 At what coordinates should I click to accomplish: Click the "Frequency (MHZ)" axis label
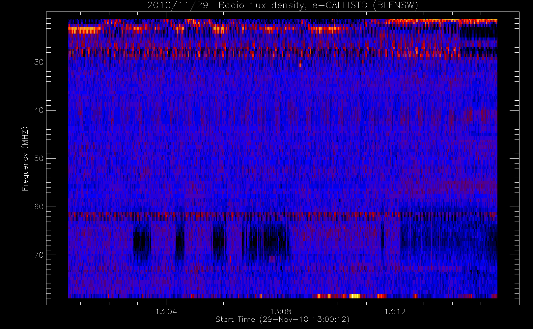click(x=25, y=159)
